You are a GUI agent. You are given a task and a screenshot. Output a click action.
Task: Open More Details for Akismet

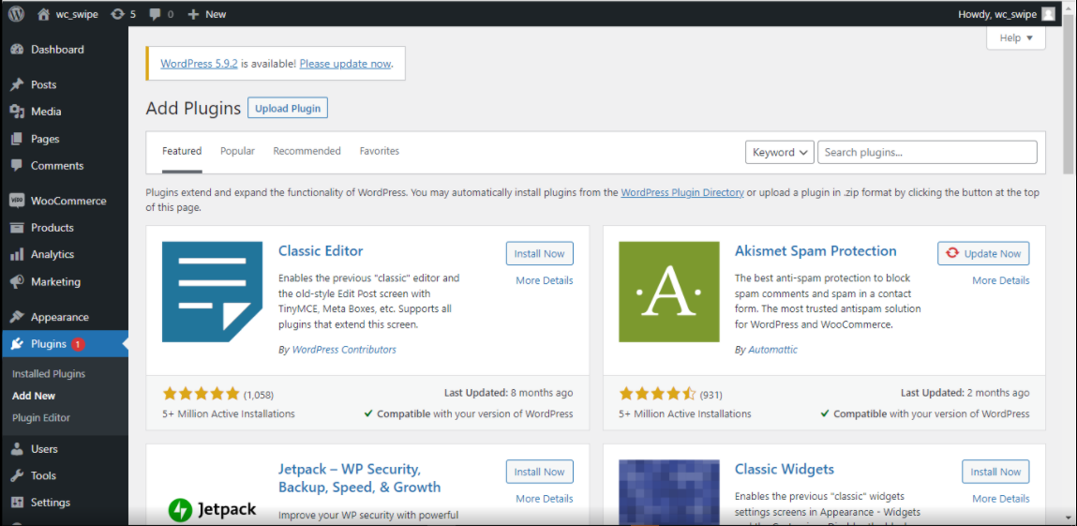1001,280
